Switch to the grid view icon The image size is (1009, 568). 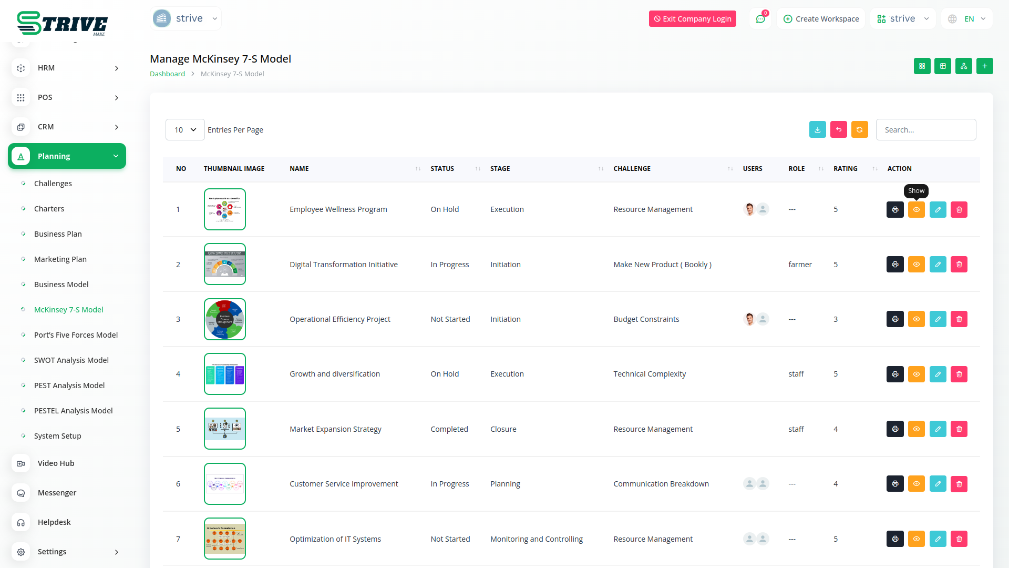(x=922, y=66)
